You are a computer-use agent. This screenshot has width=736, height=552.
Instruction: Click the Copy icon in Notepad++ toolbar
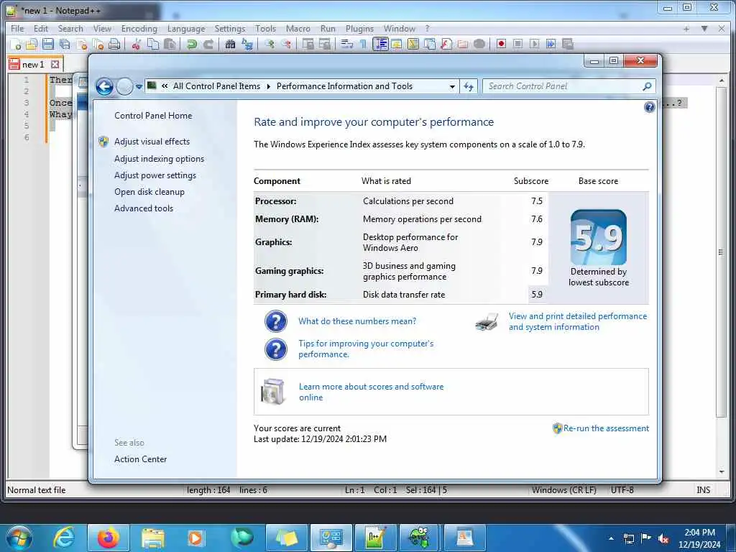(153, 44)
